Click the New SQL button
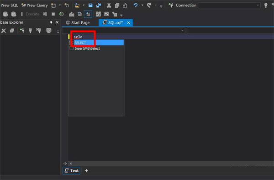The height and width of the screenshot is (180, 274). pos(9,5)
